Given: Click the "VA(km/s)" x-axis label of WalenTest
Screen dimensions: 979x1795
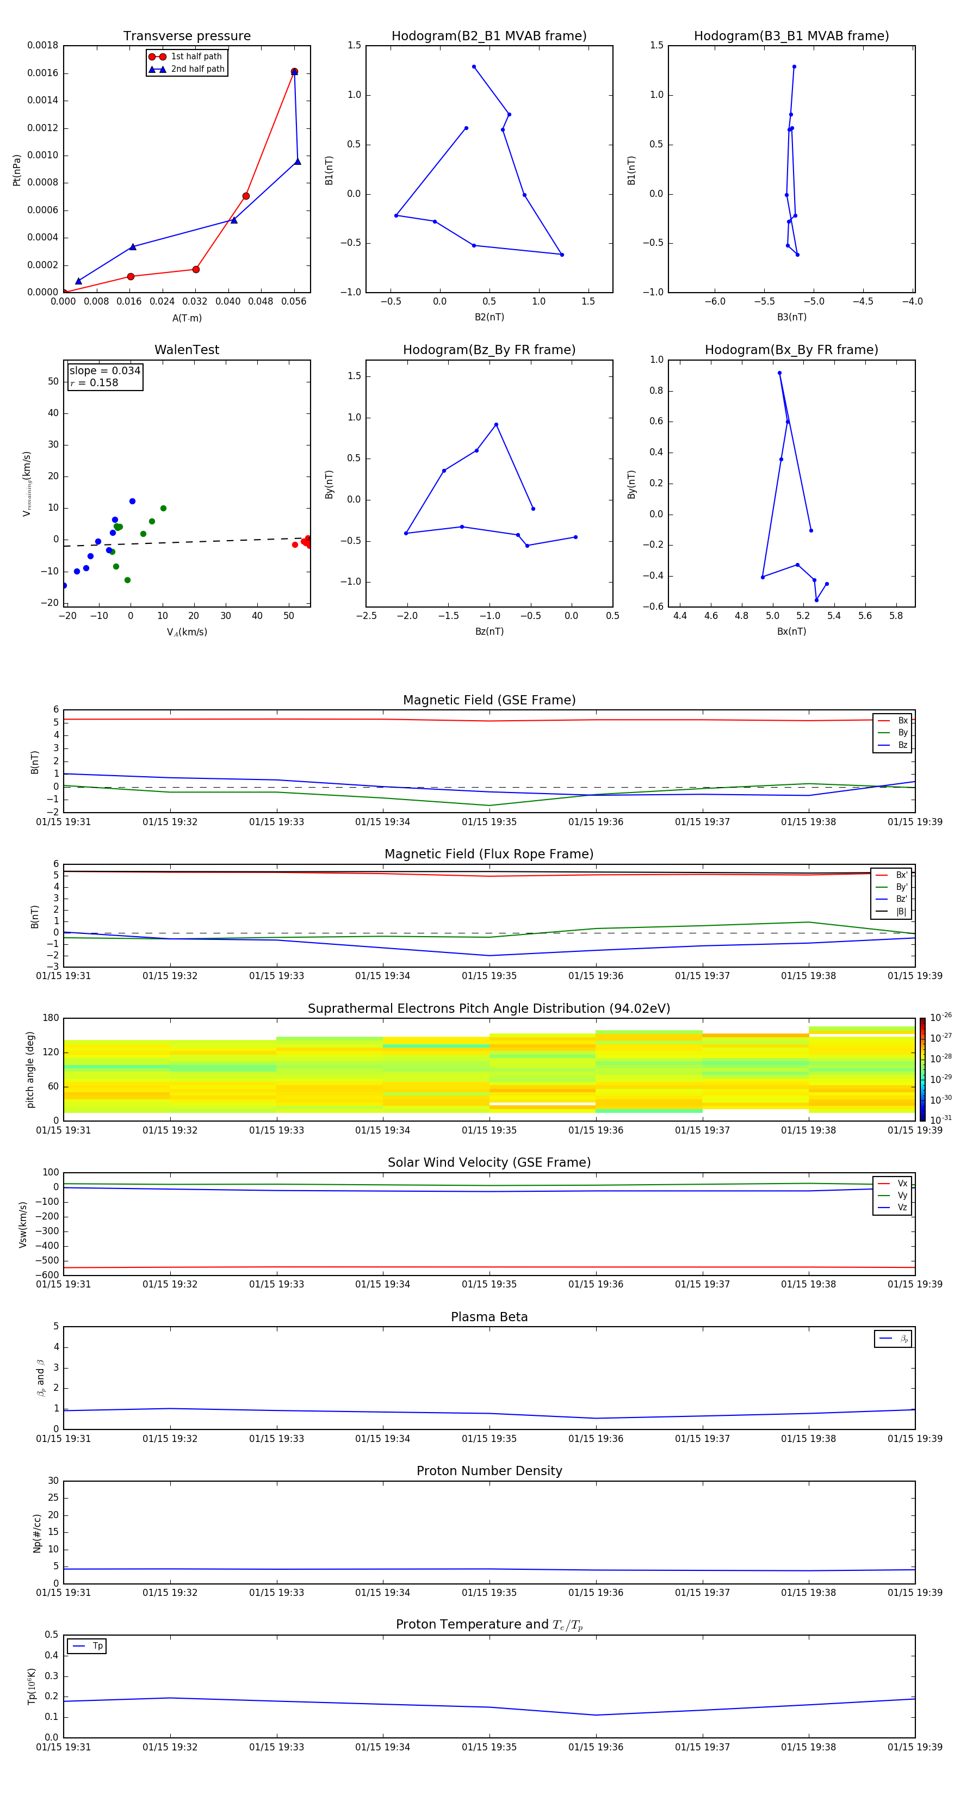Looking at the screenshot, I should point(187,632).
